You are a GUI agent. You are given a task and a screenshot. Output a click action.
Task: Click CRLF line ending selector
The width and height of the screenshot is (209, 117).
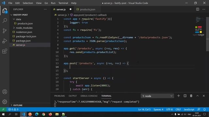(178, 110)
